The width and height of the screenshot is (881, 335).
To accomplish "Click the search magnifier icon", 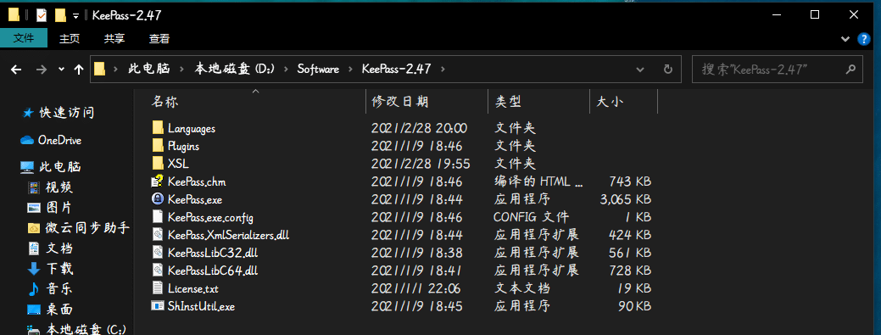I will (x=850, y=70).
